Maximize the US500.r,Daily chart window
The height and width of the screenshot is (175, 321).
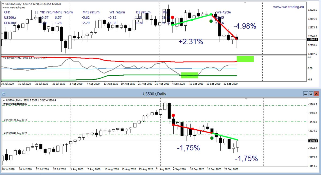click(x=311, y=94)
